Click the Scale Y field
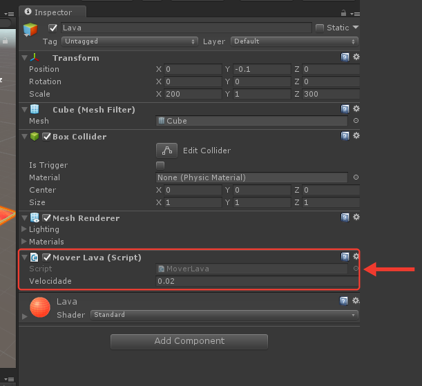The width and height of the screenshot is (422, 386). tap(262, 94)
